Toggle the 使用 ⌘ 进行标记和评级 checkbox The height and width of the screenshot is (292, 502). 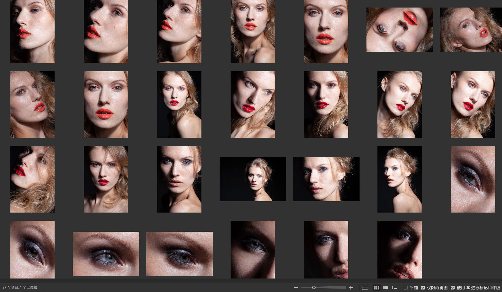point(452,288)
